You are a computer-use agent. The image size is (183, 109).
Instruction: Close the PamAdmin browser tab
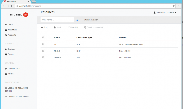pyautogui.click(x=28, y=1)
